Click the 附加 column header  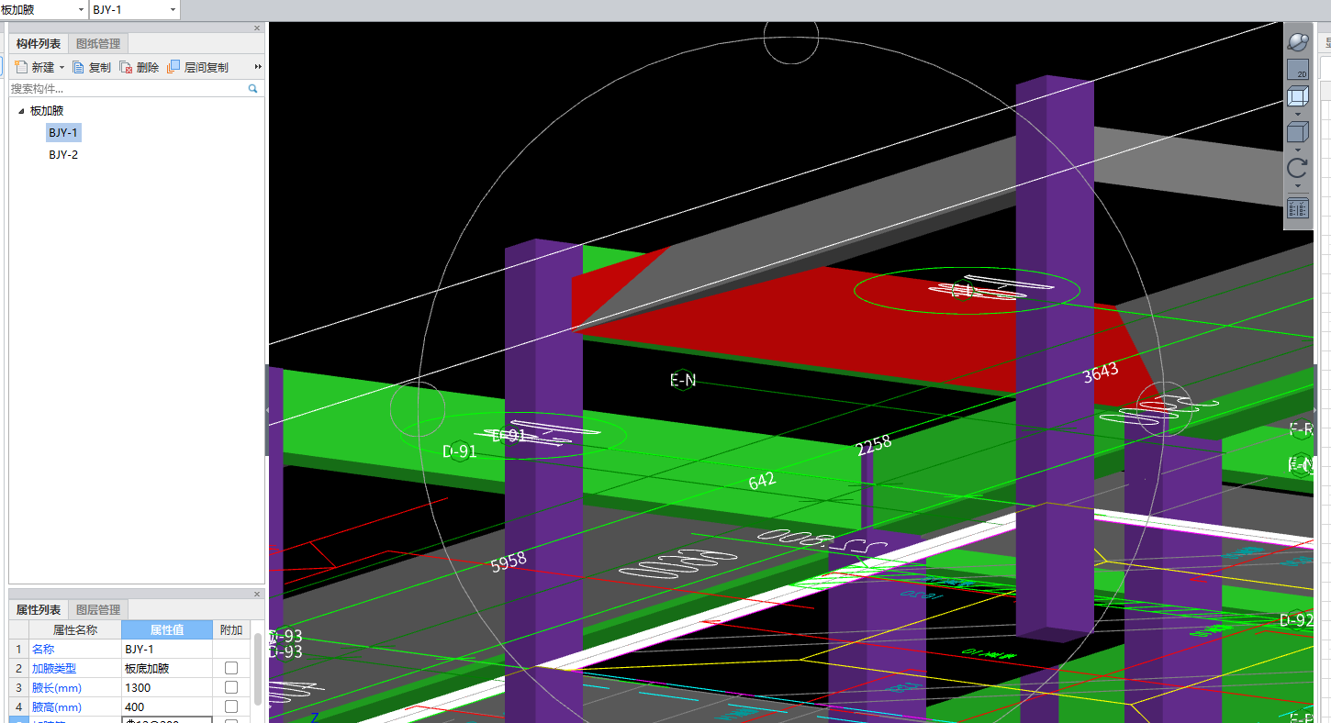pyautogui.click(x=231, y=629)
